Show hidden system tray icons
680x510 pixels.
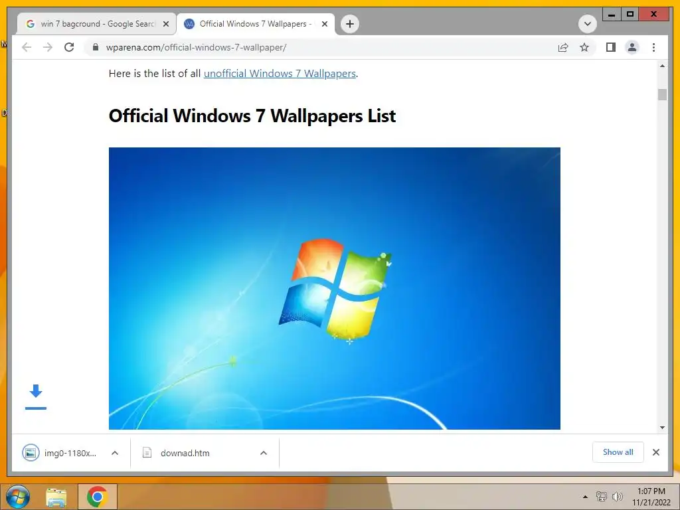[585, 497]
